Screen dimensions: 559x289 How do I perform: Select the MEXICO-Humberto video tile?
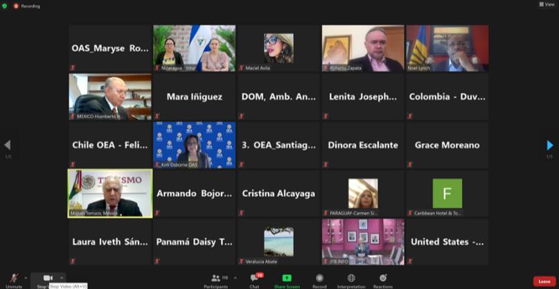(110, 97)
